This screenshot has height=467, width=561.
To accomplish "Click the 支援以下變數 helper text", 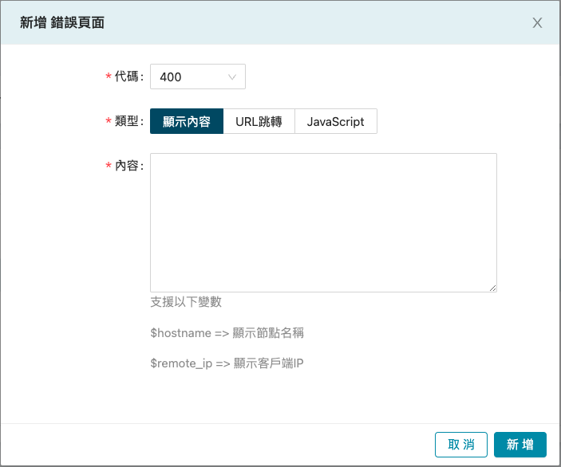I will pyautogui.click(x=185, y=302).
